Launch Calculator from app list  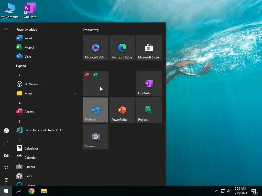tap(47, 148)
